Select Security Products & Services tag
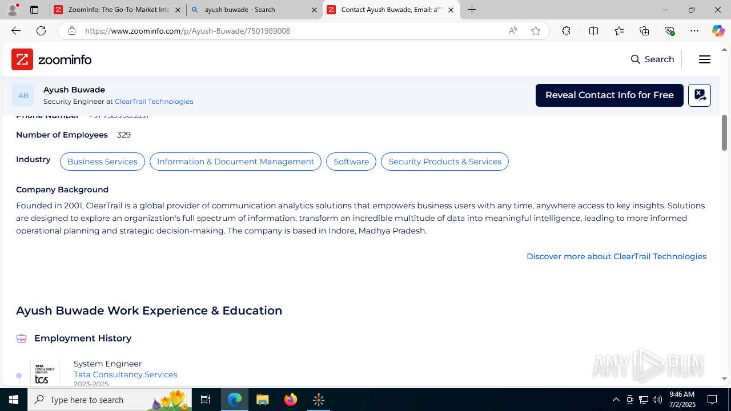The height and width of the screenshot is (411, 731). pos(445,162)
